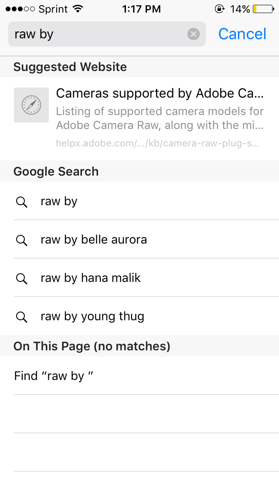Cancel the search
The image size is (279, 495).
(x=242, y=34)
